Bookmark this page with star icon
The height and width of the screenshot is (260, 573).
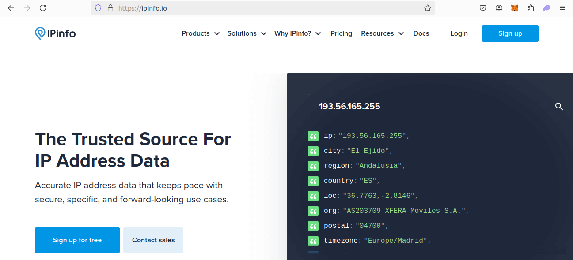click(x=427, y=8)
